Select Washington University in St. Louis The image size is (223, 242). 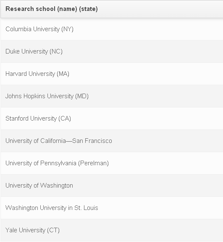tap(112, 208)
